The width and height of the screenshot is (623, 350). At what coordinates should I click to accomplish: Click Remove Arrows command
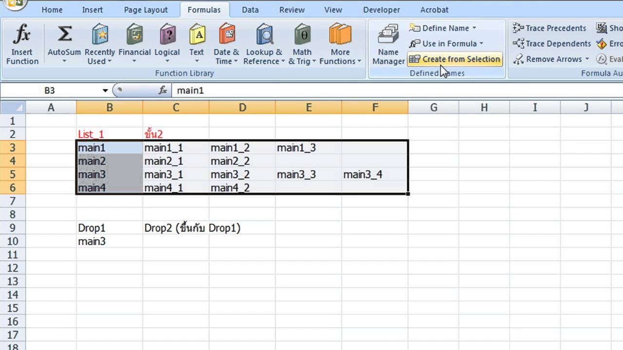point(547,59)
